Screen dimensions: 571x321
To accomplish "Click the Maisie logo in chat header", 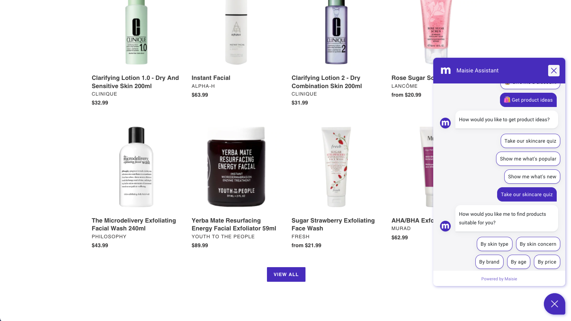I will (x=446, y=71).
